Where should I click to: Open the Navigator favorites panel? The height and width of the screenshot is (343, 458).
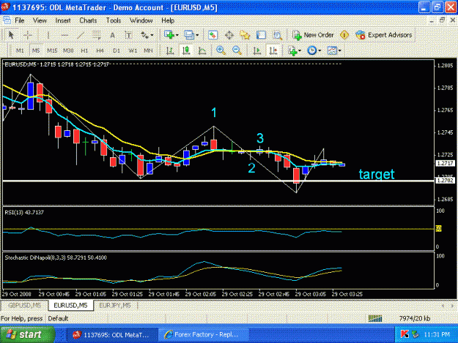245,35
